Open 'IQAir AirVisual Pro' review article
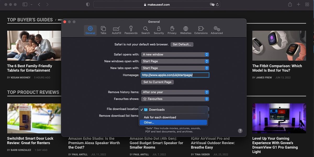Image resolution: width=314 pixels, height=157 pixels. [213, 143]
